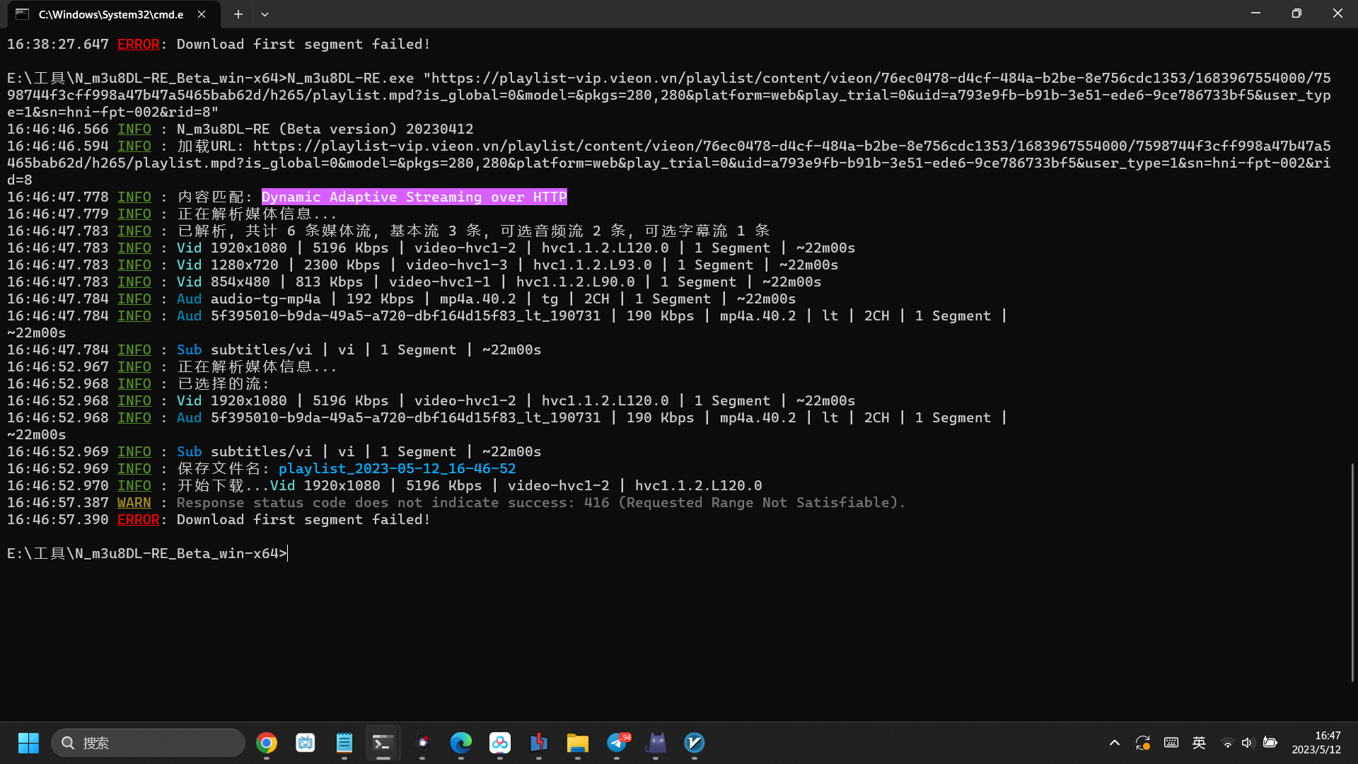The image size is (1358, 764).
Task: Open battery status tray icon
Action: pos(1270,743)
